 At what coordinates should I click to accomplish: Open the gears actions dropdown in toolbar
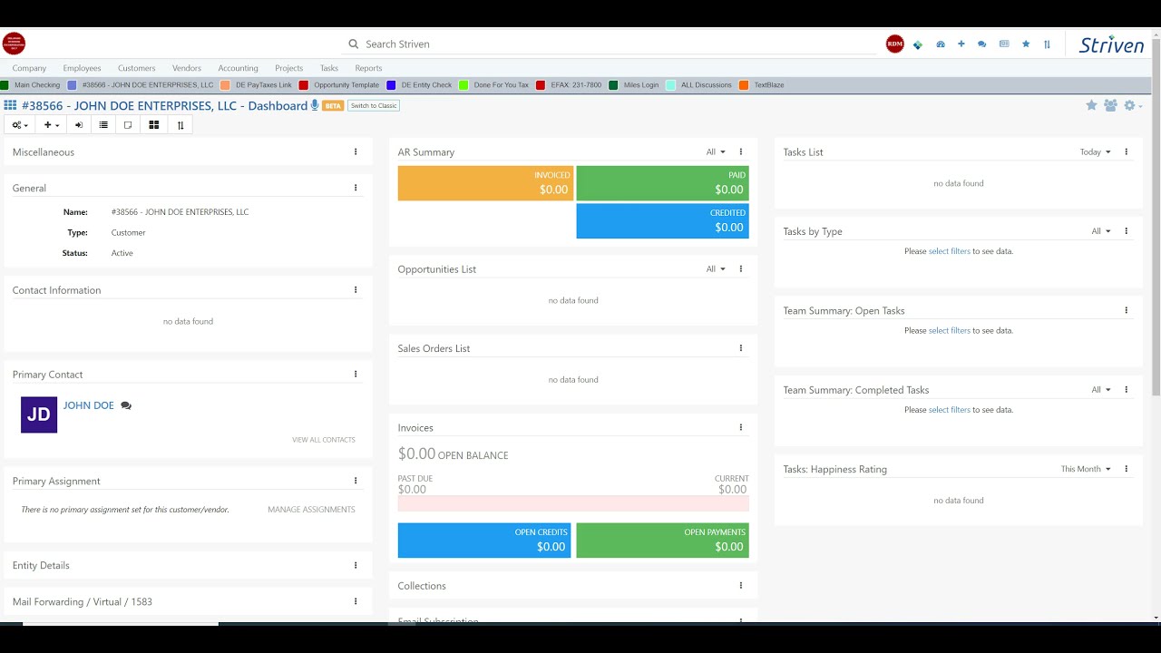pyautogui.click(x=20, y=125)
